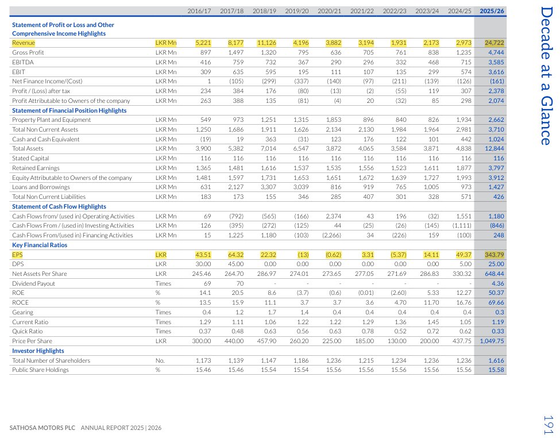Click the EBITDA value 3,585
The width and height of the screenshot is (560, 438).
(x=496, y=62)
